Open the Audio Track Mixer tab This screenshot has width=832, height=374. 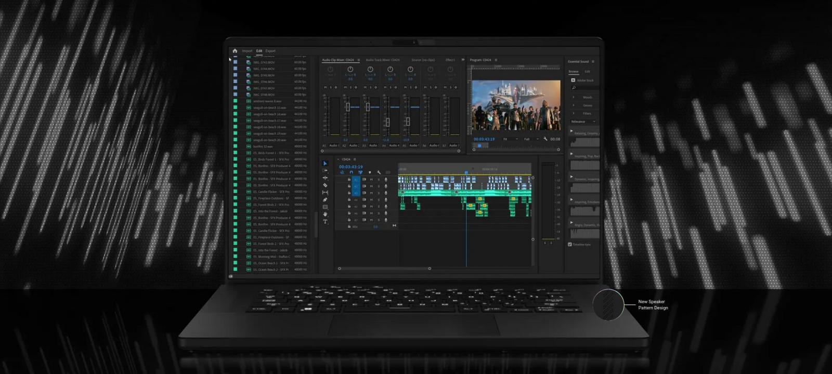click(382, 60)
